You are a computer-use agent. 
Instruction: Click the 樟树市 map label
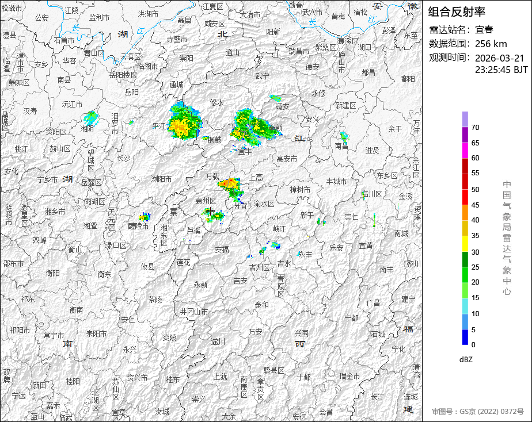(x=301, y=190)
